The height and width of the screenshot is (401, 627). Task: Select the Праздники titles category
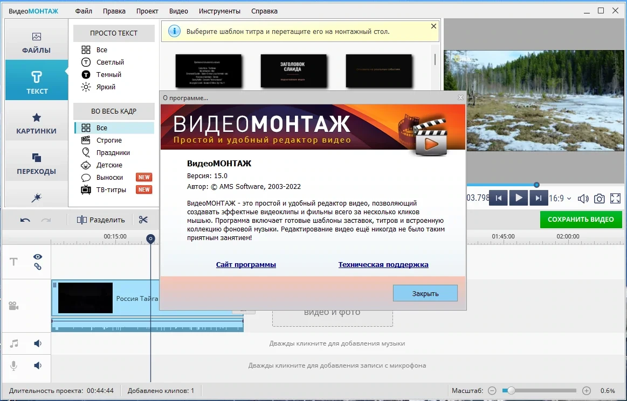coord(114,152)
